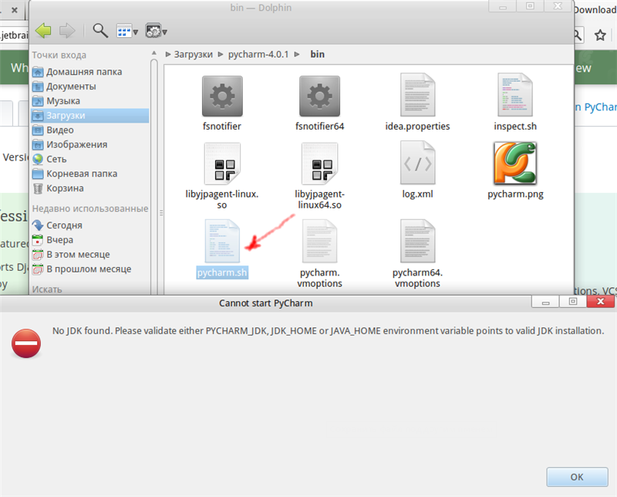This screenshot has width=617, height=497.
Task: Close the browser tab with X
Action: (15, 10)
